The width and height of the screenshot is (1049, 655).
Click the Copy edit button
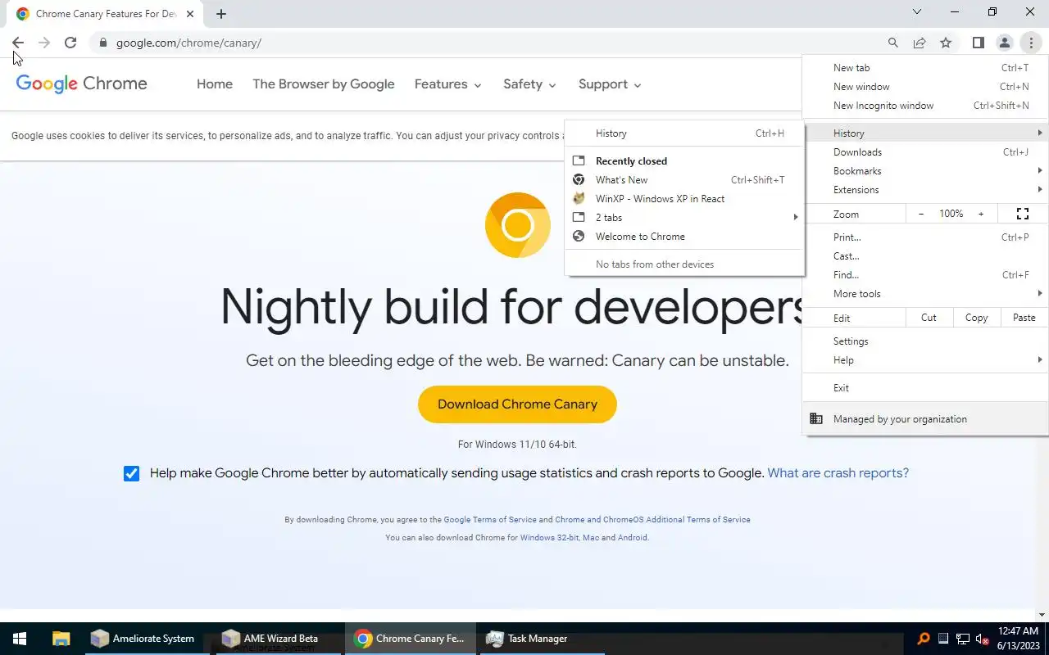coord(976,318)
